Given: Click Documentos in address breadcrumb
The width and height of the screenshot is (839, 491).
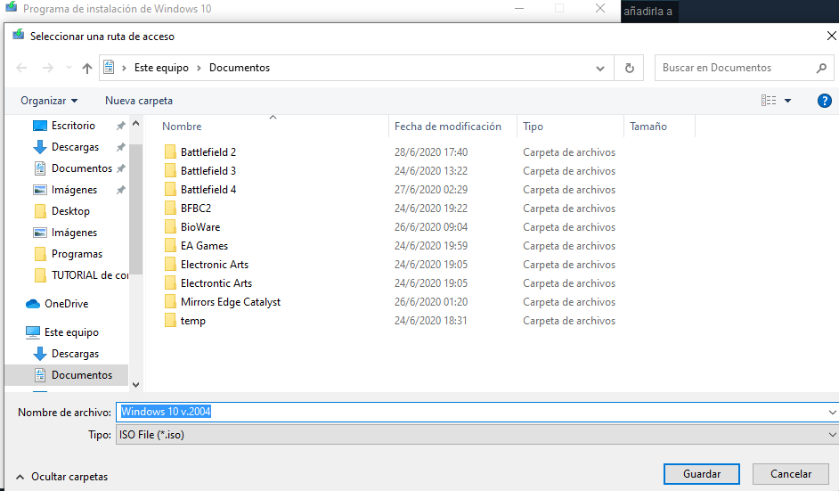Looking at the screenshot, I should click(x=240, y=68).
